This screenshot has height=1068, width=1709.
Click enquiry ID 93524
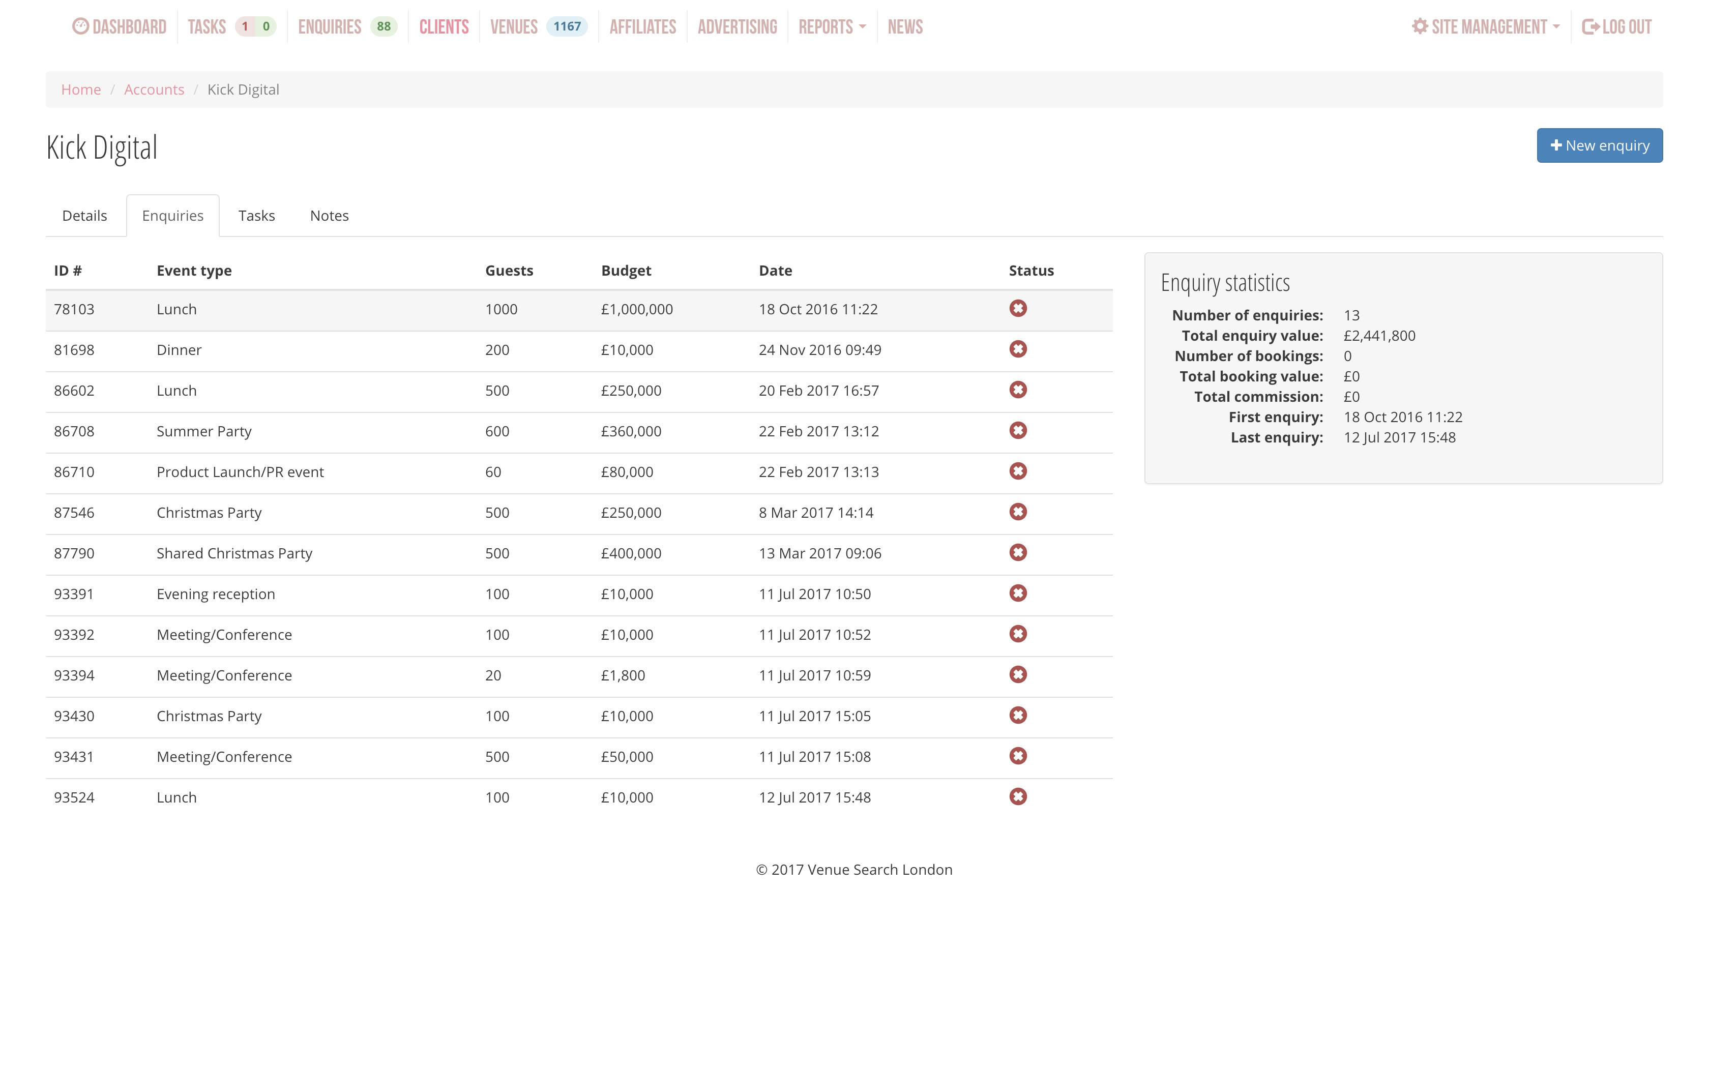(74, 797)
